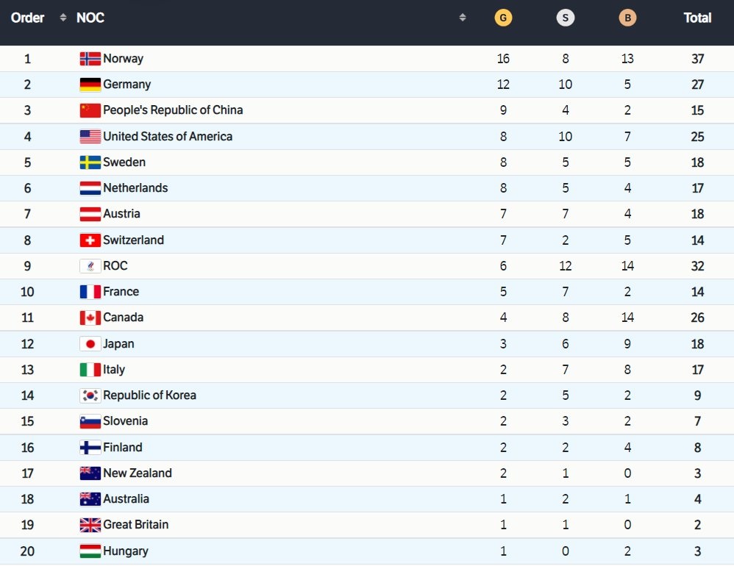Click the bronze medal B header badge

[x=627, y=18]
